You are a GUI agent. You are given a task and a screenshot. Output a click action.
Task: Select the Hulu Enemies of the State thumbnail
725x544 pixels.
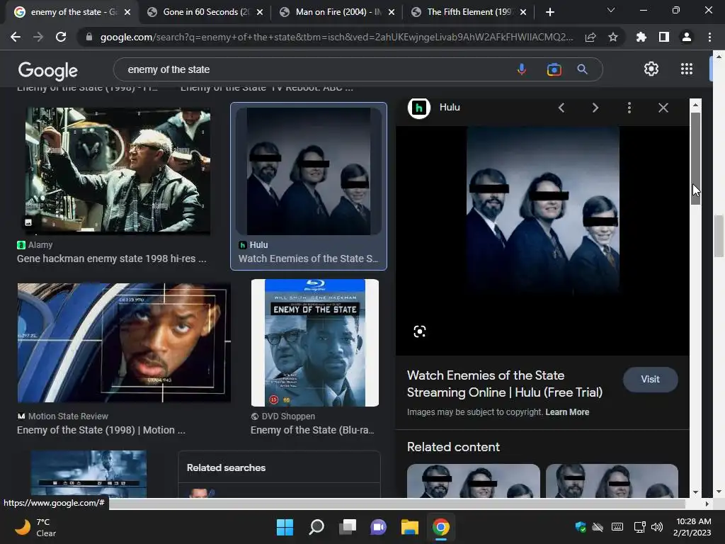(309, 171)
